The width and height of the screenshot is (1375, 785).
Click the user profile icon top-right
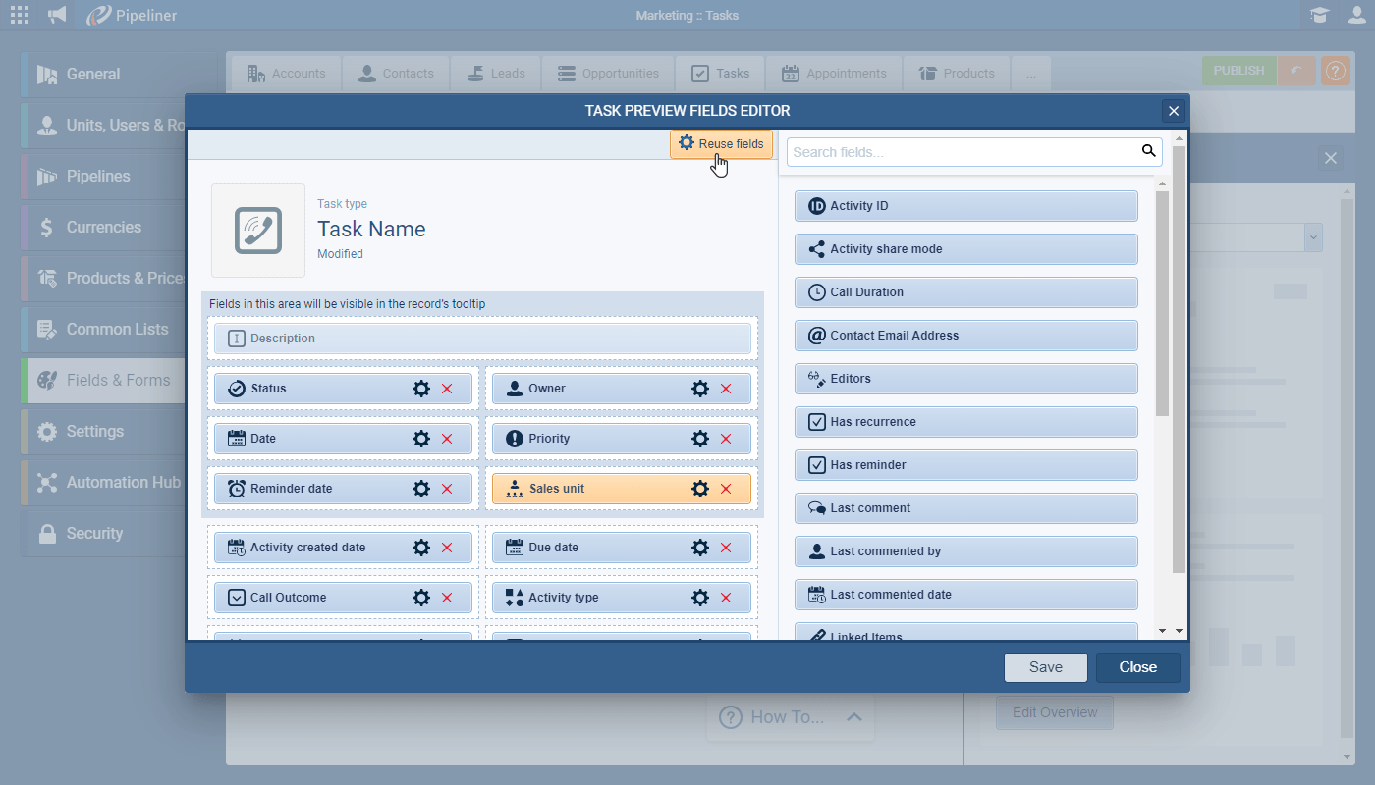1356,15
